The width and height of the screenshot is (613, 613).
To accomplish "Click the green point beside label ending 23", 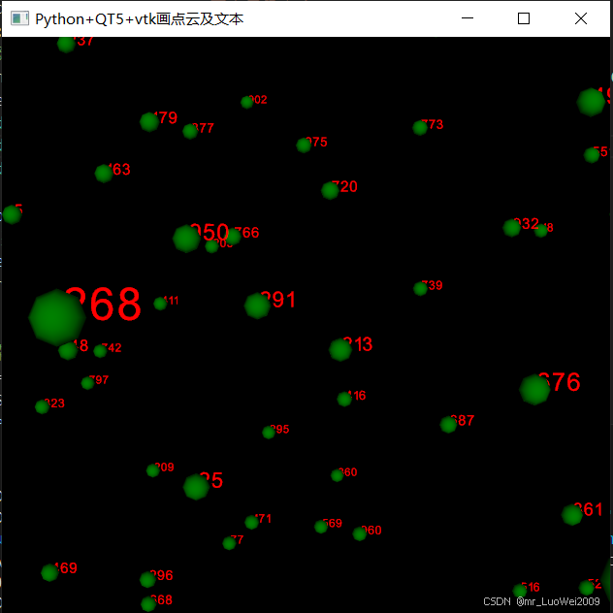I will (43, 406).
